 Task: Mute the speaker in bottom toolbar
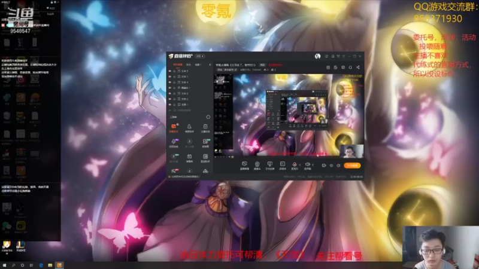[308, 164]
